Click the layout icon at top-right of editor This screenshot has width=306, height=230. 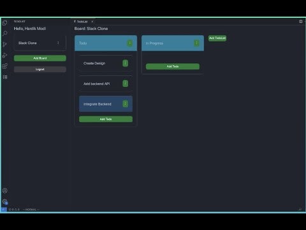pyautogui.click(x=301, y=22)
